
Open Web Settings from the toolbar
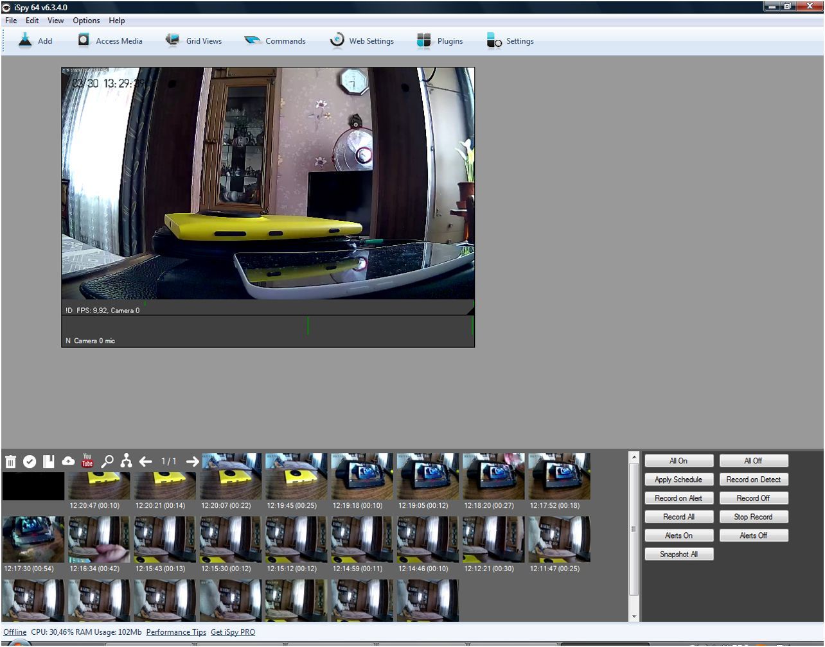[x=362, y=41]
